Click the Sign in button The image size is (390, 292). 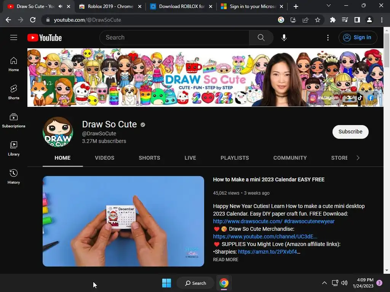358,38
